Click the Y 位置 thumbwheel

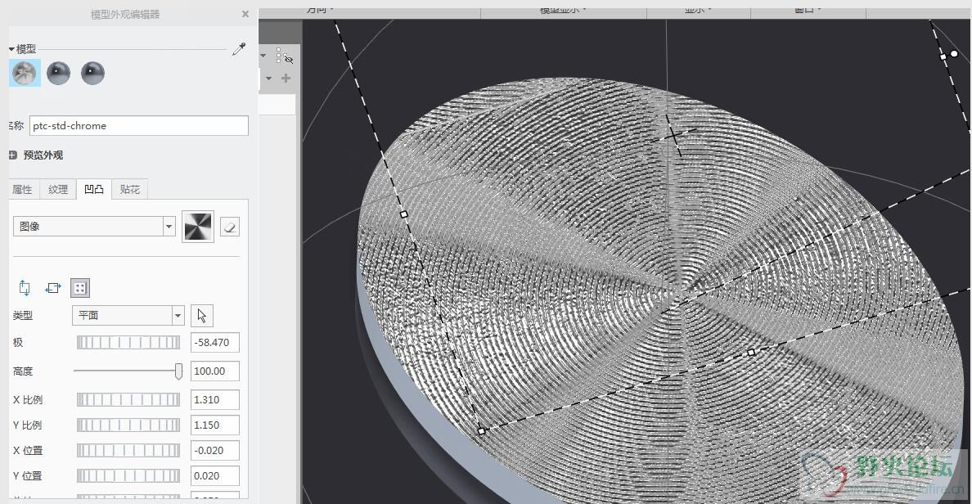(x=128, y=476)
